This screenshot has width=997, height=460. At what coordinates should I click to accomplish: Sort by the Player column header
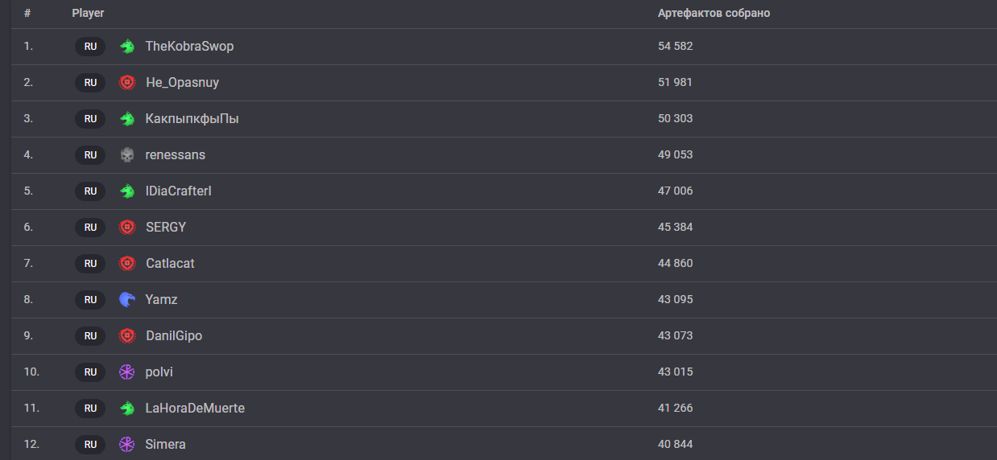(x=88, y=14)
